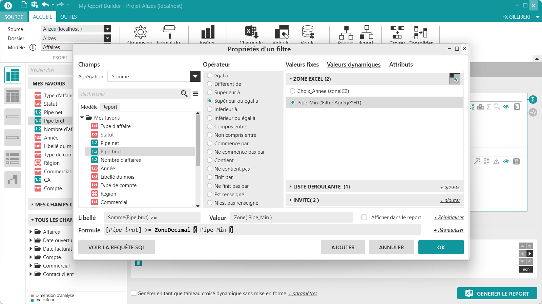The height and width of the screenshot is (304, 542).
Task: Click the Sigma icon on right panel
Action: point(533,99)
